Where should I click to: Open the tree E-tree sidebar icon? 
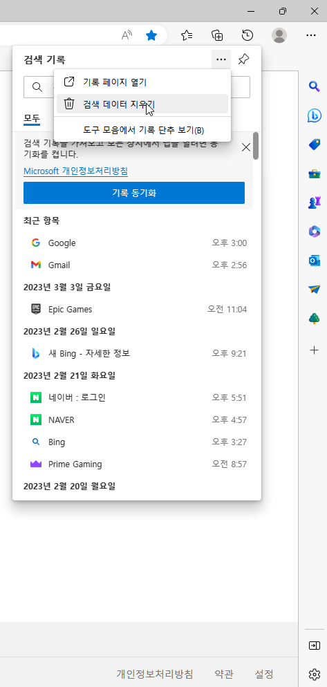pos(315,319)
